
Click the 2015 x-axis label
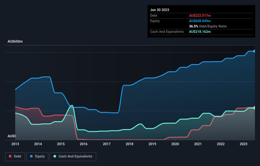[61, 144]
